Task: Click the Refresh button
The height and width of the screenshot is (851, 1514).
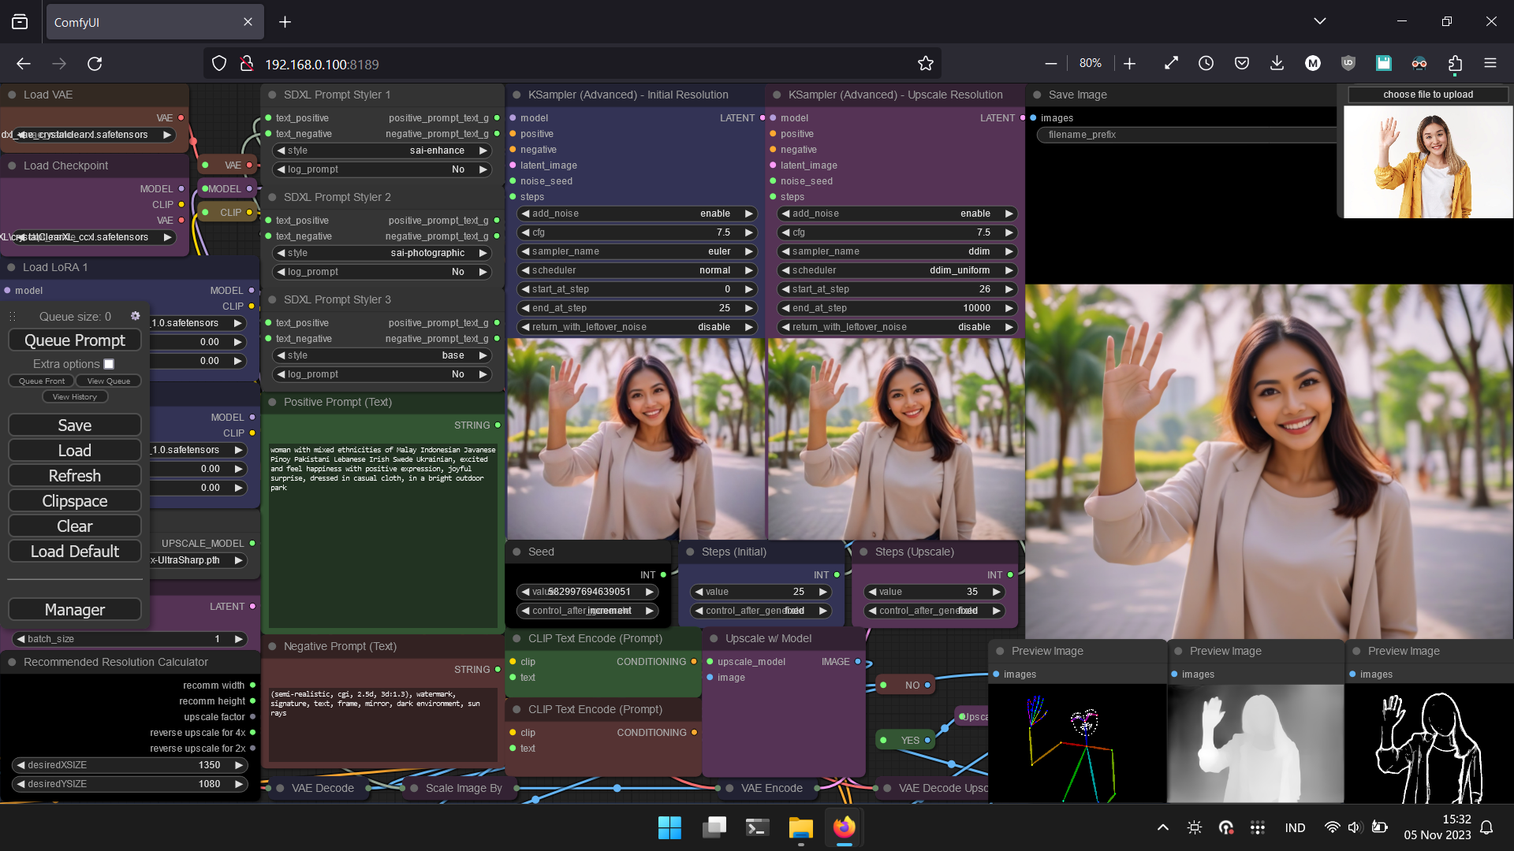Action: tap(75, 476)
